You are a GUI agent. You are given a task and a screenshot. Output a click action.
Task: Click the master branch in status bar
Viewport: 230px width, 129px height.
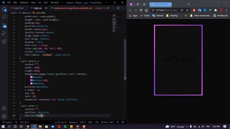click(x=8, y=122)
